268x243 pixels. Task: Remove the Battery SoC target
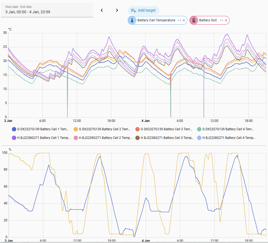[x=226, y=20]
